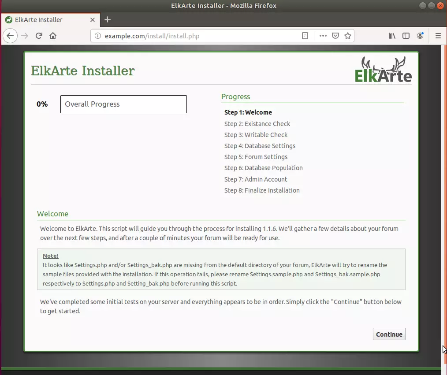The image size is (447, 375).
Task: Click the ElkArte favicon in tab
Action: click(x=9, y=20)
